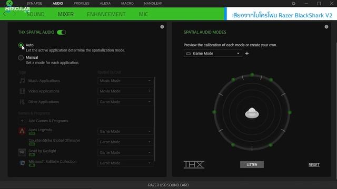The height and width of the screenshot is (189, 337).
Task: Open the PROFILES top menu
Action: pyautogui.click(x=81, y=4)
